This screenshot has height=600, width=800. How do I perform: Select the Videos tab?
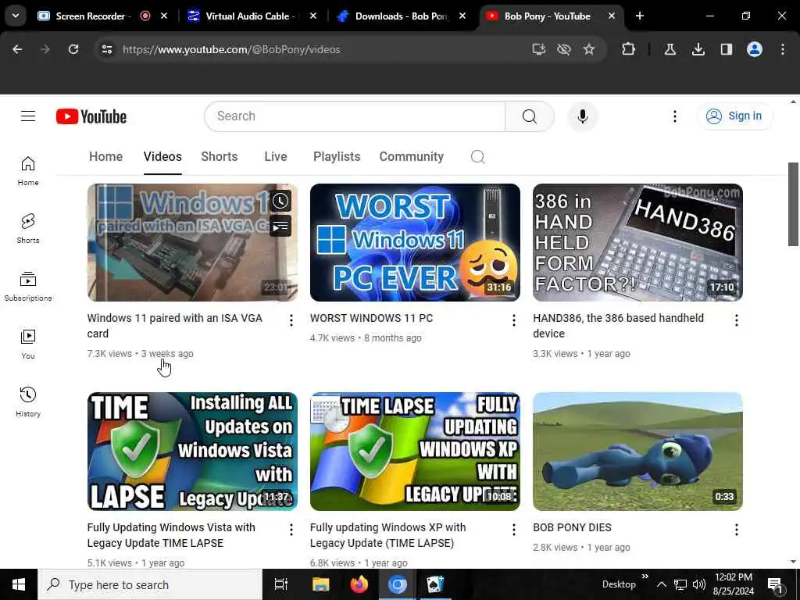click(162, 156)
